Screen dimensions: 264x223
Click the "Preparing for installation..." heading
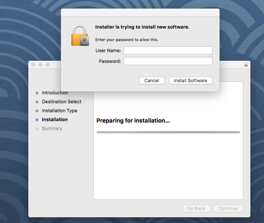(x=133, y=121)
